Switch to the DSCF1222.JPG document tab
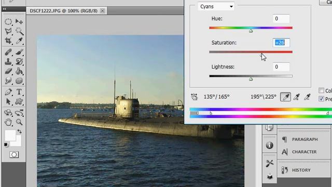The image size is (332, 187). [x=63, y=10]
